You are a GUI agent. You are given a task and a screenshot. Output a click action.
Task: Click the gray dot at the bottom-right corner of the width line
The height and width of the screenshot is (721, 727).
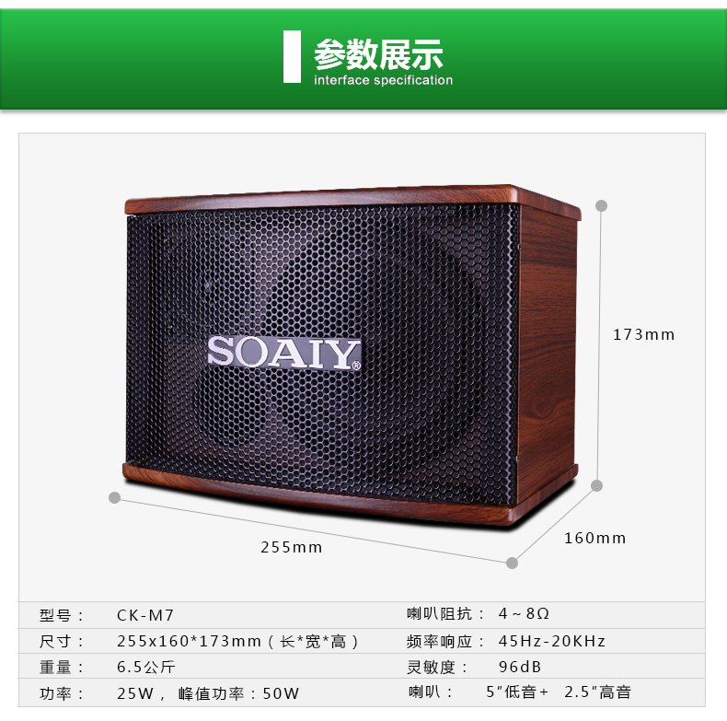[512, 563]
